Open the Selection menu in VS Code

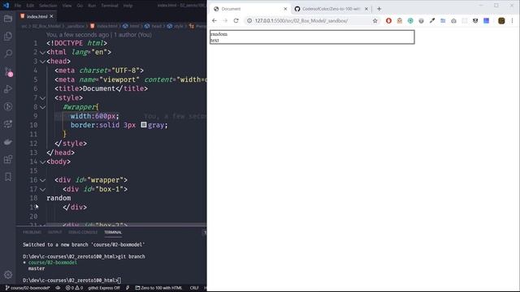click(48, 6)
